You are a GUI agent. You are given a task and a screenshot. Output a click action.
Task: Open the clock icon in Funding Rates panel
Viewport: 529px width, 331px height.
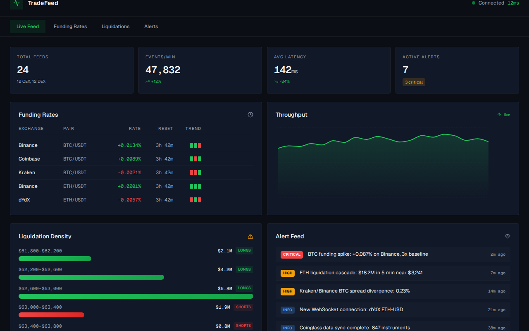[x=250, y=115]
